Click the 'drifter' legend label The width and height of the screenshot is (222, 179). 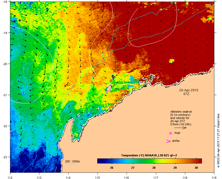click(176, 141)
